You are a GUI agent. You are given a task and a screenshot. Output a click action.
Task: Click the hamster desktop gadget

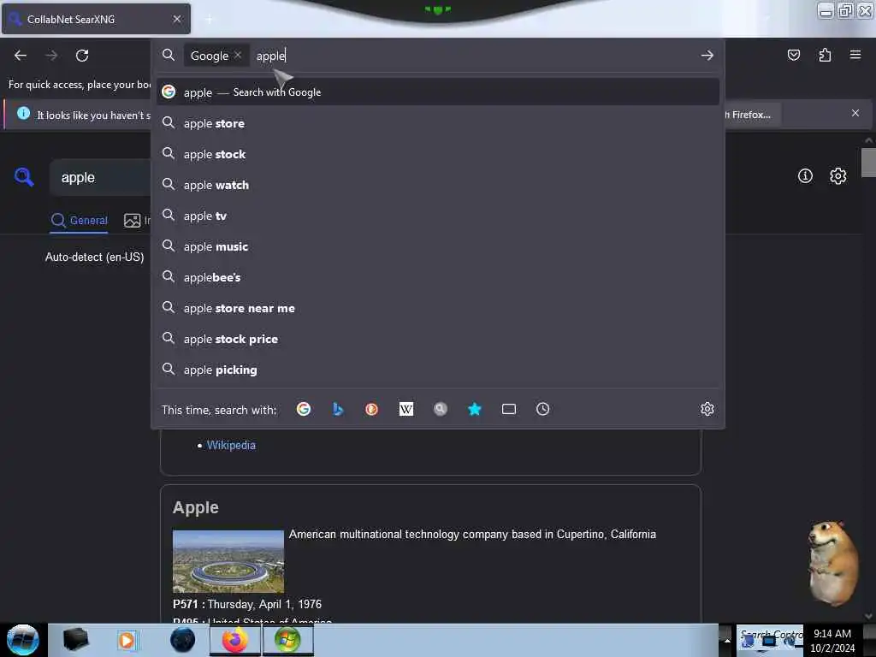click(x=833, y=563)
